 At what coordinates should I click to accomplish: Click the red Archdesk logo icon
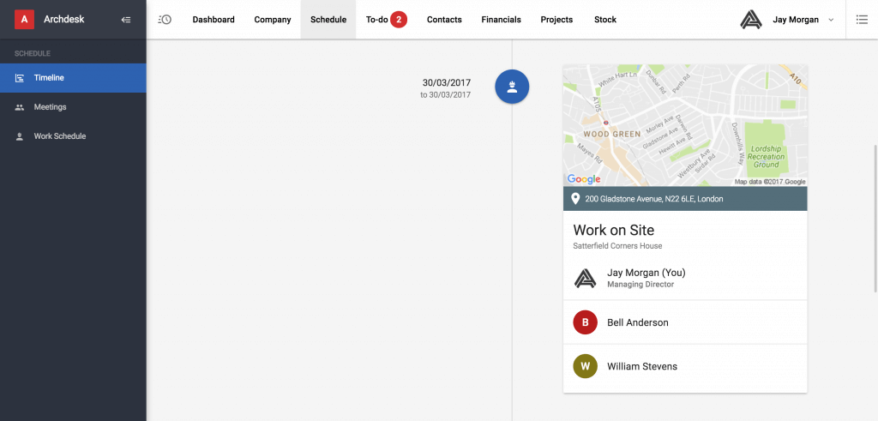[x=24, y=20]
